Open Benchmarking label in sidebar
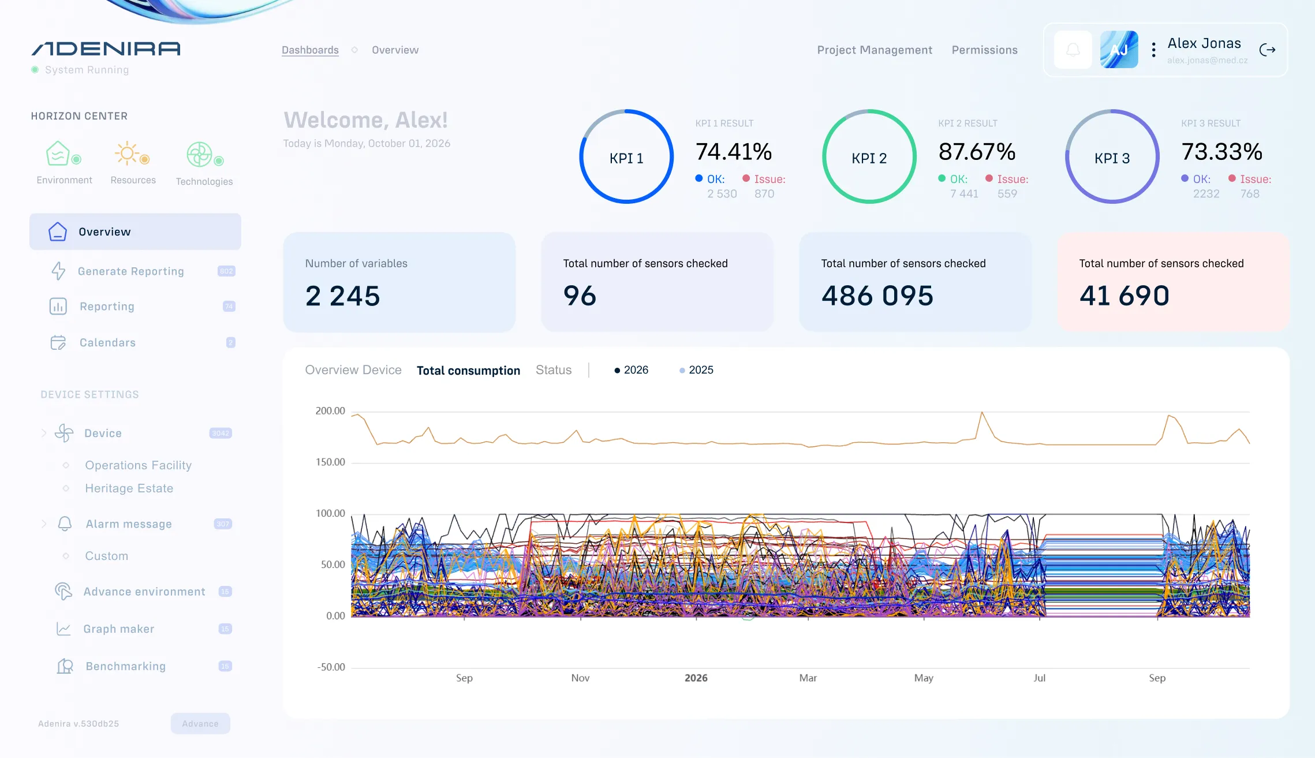Screen dimensions: 1315x758 [125, 666]
